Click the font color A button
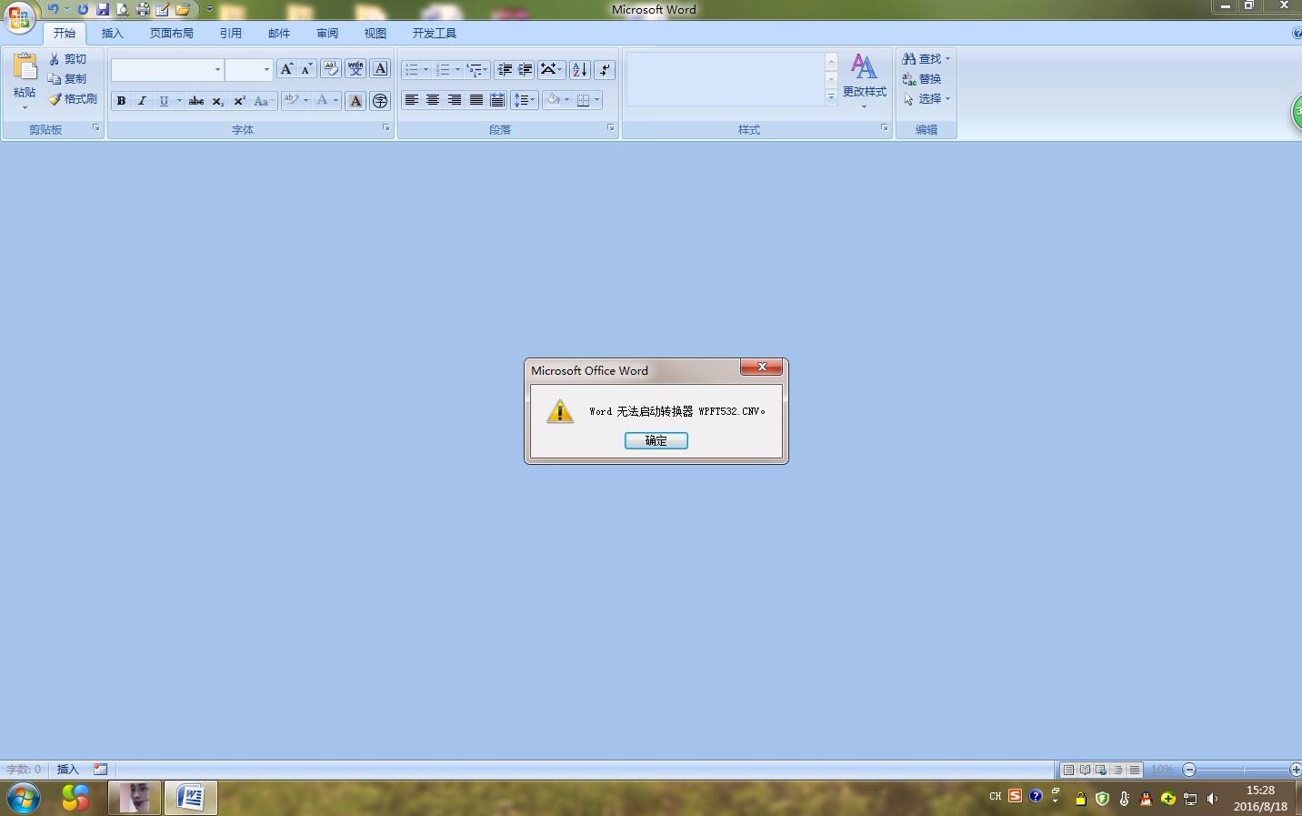 (322, 100)
